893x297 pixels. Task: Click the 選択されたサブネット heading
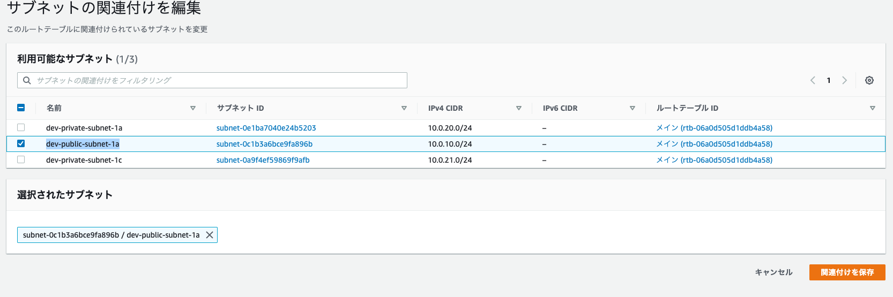pyautogui.click(x=65, y=195)
